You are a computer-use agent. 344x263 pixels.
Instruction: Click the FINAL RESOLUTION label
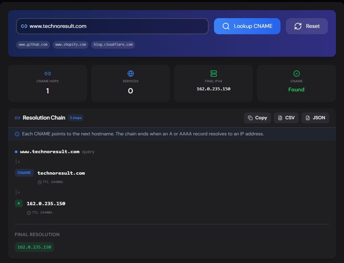tap(37, 234)
